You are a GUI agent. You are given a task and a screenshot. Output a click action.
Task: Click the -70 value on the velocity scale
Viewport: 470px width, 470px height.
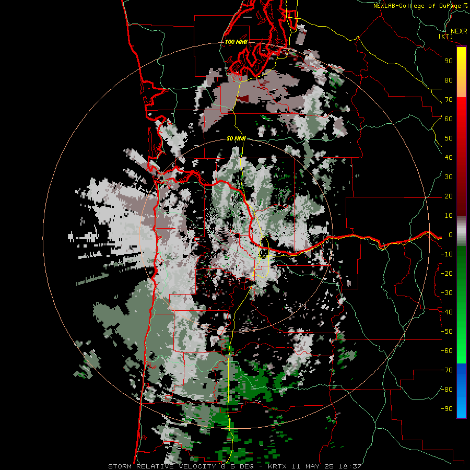click(x=446, y=370)
